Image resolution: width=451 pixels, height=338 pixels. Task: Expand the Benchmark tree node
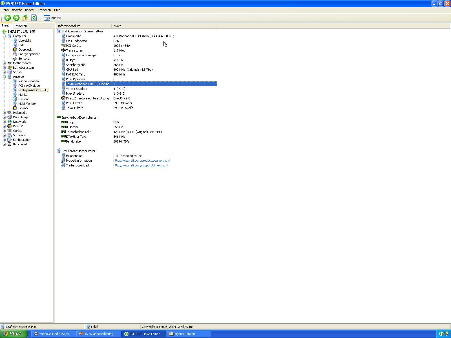point(4,144)
